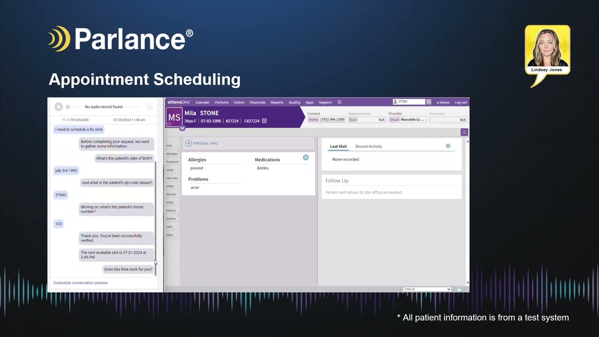Screen dimensions: 599x337
Task: Click the home phone (781) 306-2200
Action: (x=332, y=119)
